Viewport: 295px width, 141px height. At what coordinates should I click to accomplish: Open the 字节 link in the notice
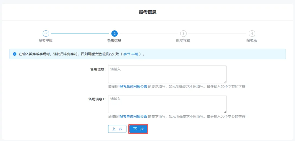(127, 54)
